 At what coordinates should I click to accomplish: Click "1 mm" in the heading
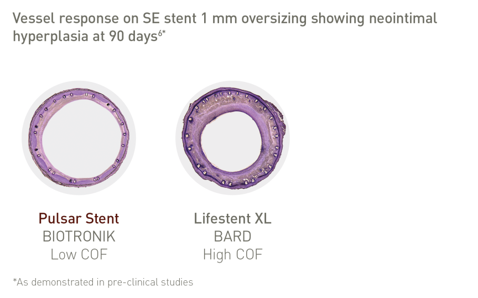(219, 18)
